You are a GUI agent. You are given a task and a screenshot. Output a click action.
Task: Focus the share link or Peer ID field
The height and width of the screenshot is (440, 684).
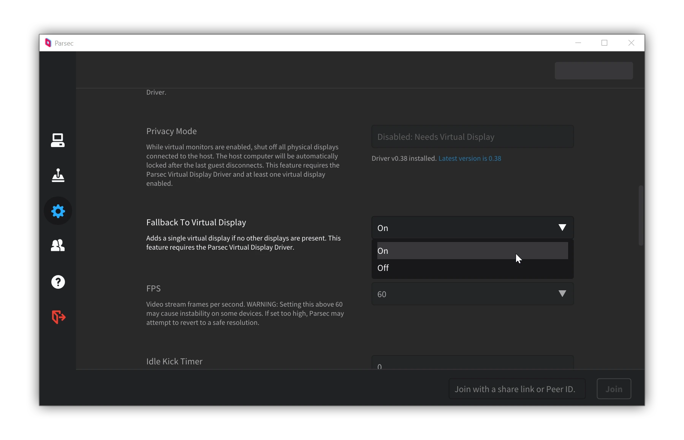517,389
